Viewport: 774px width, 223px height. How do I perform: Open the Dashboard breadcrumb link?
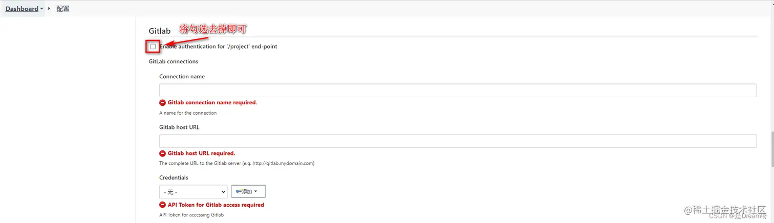pyautogui.click(x=22, y=9)
